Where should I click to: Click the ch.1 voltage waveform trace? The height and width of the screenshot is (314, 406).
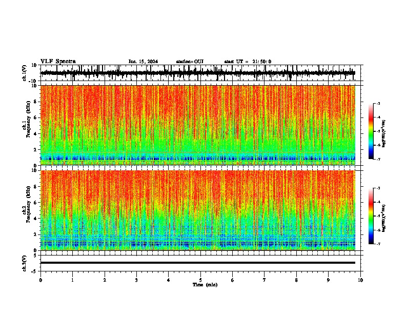point(198,73)
